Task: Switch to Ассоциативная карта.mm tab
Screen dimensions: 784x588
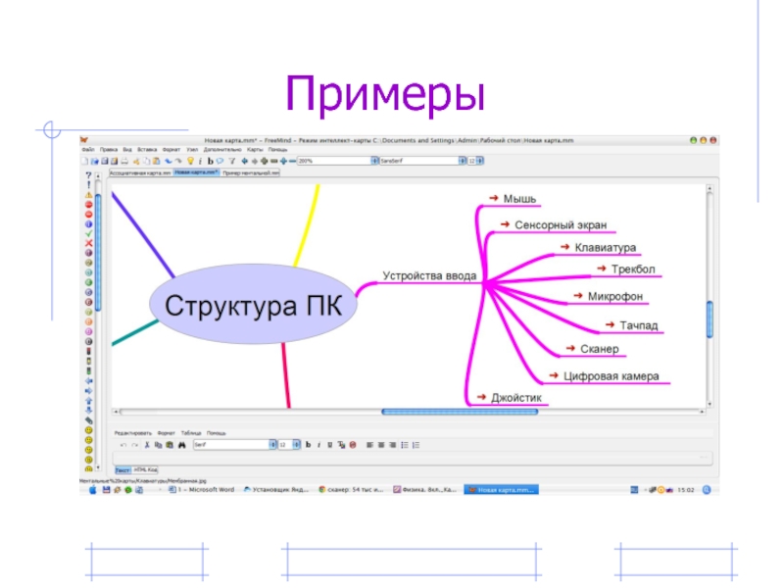Action: (139, 171)
